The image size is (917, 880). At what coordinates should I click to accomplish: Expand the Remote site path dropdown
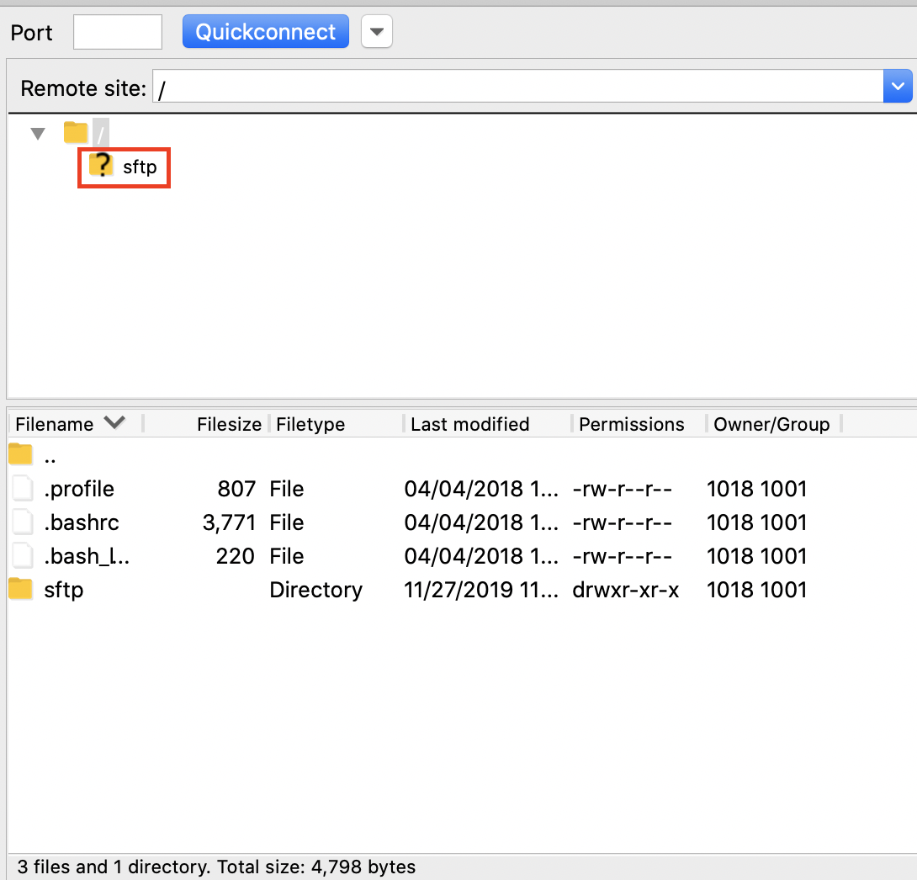(898, 87)
